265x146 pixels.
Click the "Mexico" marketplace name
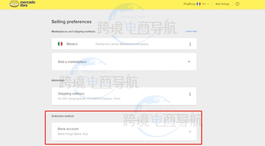pyautogui.click(x=72, y=44)
